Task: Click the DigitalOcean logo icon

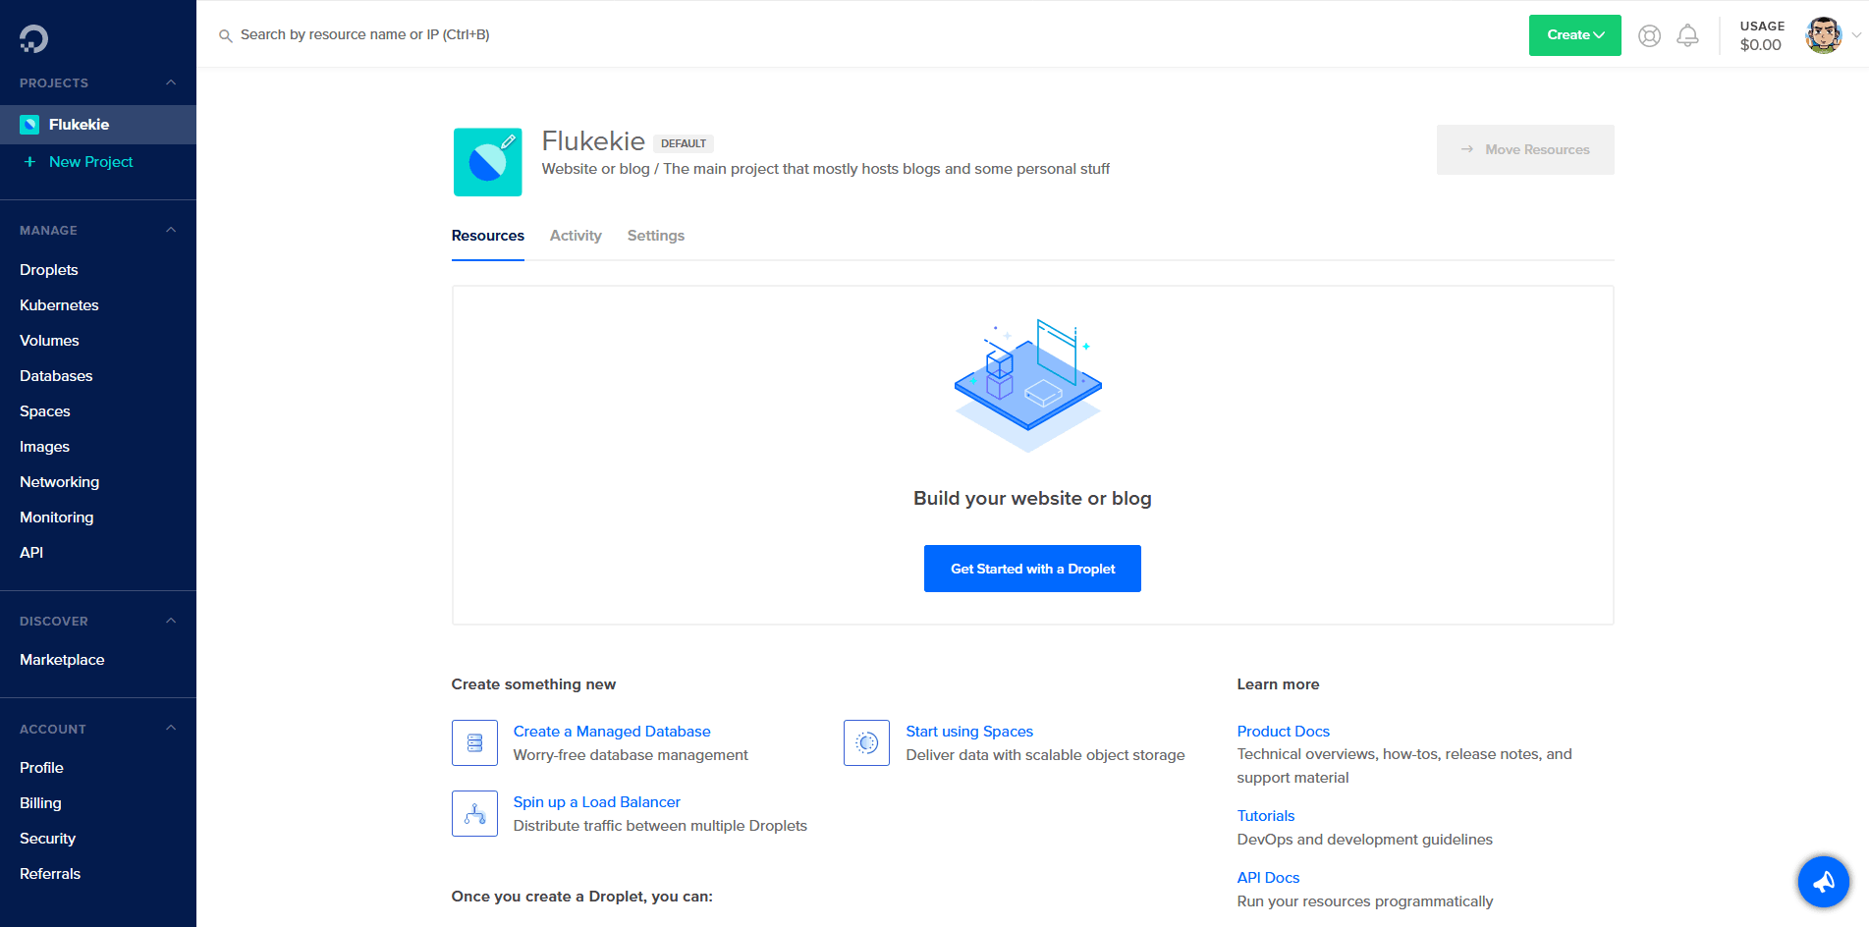Action: (33, 38)
